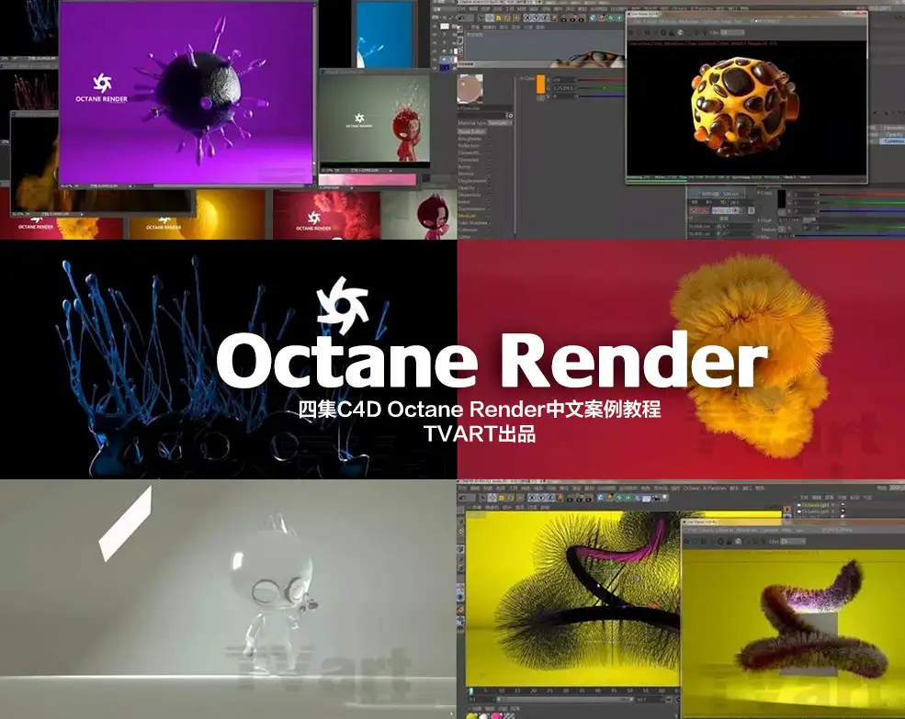Select Move tool in bottom C4D toolbar
The image size is (905, 719).
pos(492,498)
